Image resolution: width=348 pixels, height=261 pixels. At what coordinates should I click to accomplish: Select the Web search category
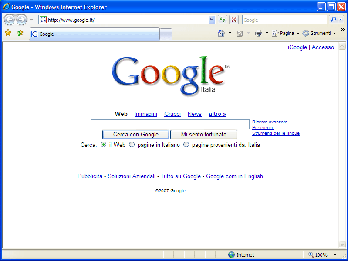point(121,114)
